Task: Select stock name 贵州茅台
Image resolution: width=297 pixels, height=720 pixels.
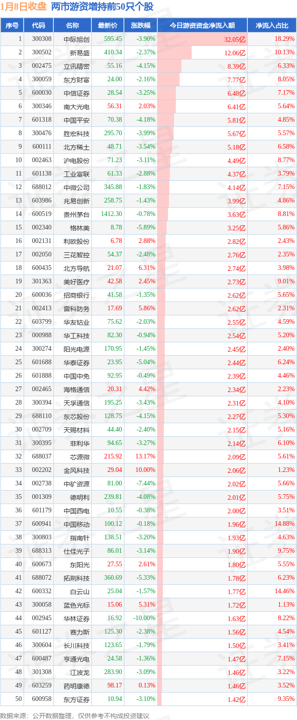Action: 77,215
